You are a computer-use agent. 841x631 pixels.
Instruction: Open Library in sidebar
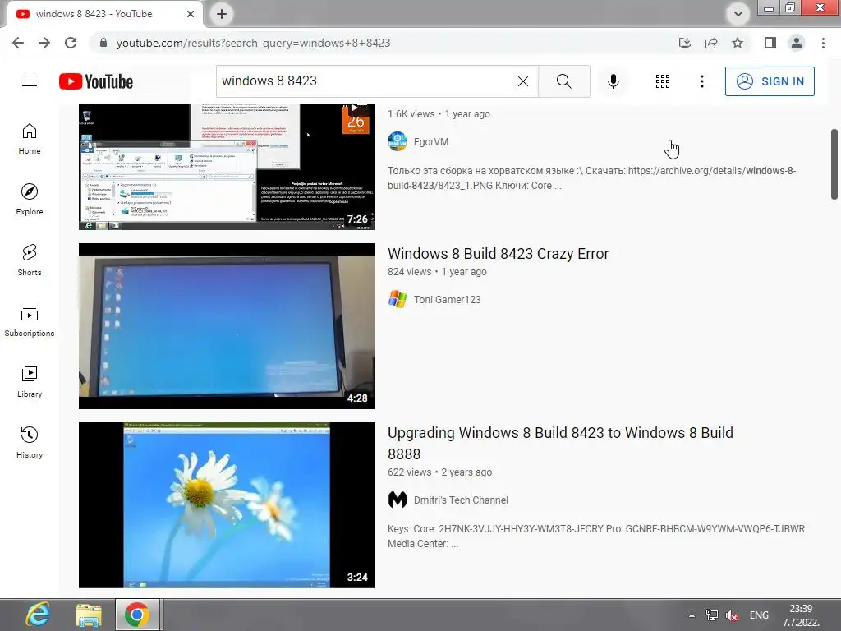click(30, 381)
